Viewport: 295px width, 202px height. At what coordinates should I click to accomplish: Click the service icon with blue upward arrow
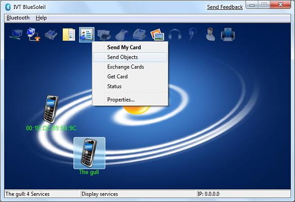pyautogui.click(x=228, y=34)
